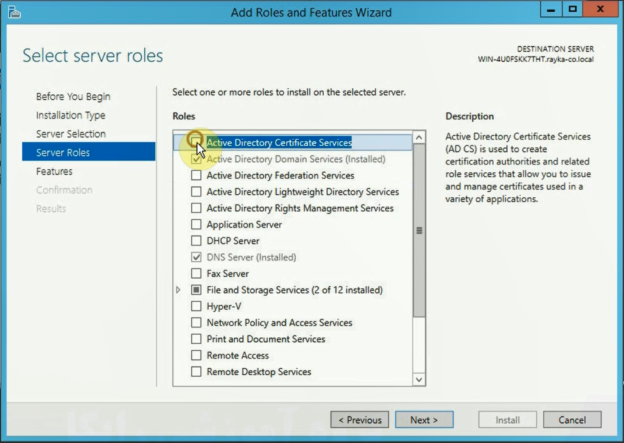Click the Next button
Image resolution: width=624 pixels, height=443 pixels.
click(424, 419)
